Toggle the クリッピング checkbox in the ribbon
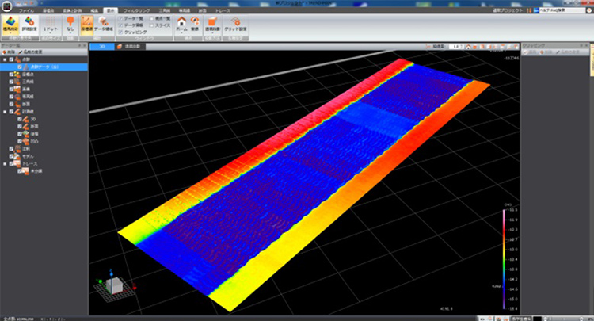Screen dimensions: 594x321 (x=121, y=32)
